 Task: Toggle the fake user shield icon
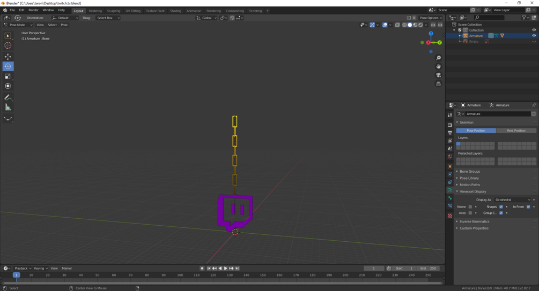click(x=534, y=114)
